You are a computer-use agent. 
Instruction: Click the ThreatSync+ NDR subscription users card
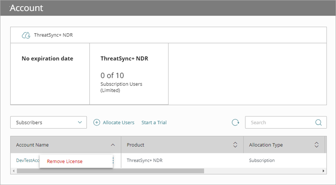tap(129, 74)
